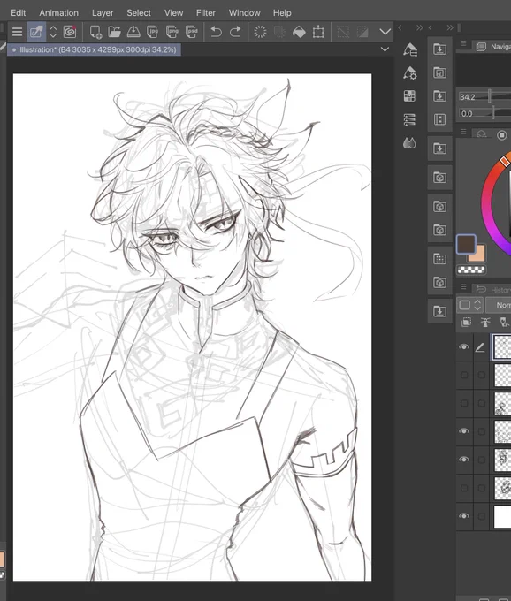Open the material folder with film-frame icon
The height and width of the screenshot is (601, 511).
click(x=439, y=119)
